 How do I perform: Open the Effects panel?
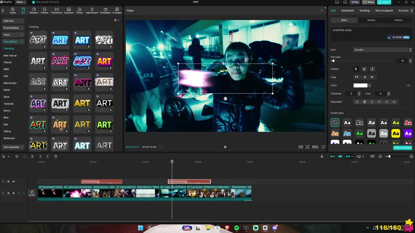(44, 10)
